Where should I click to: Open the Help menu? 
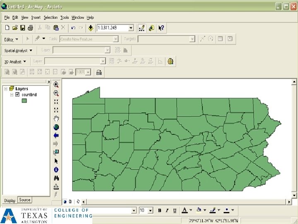click(90, 17)
